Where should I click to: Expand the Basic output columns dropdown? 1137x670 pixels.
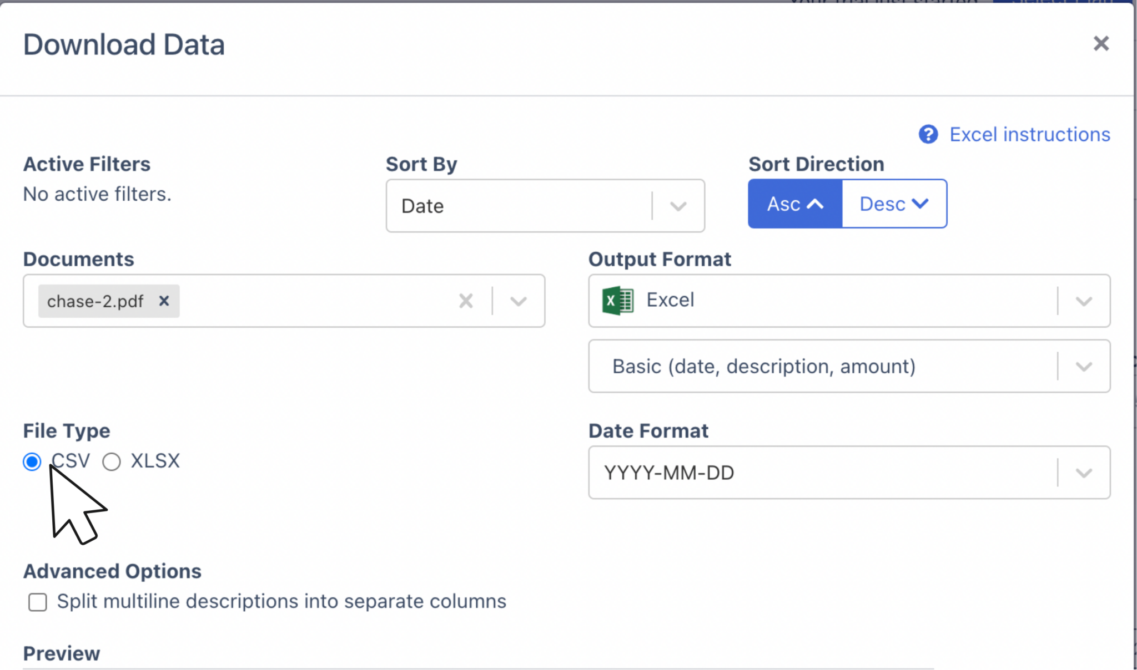1083,366
